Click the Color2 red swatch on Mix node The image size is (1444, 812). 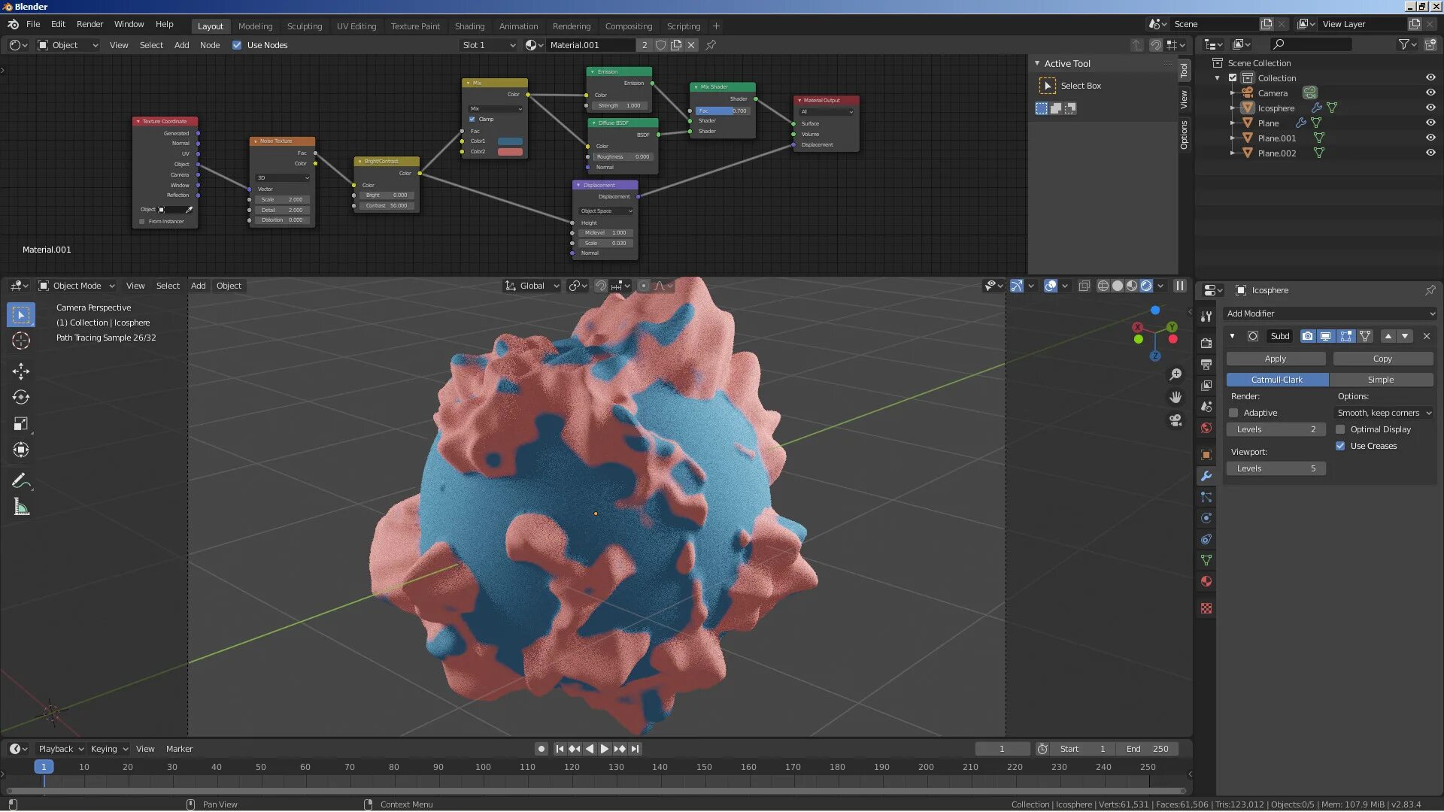[510, 152]
